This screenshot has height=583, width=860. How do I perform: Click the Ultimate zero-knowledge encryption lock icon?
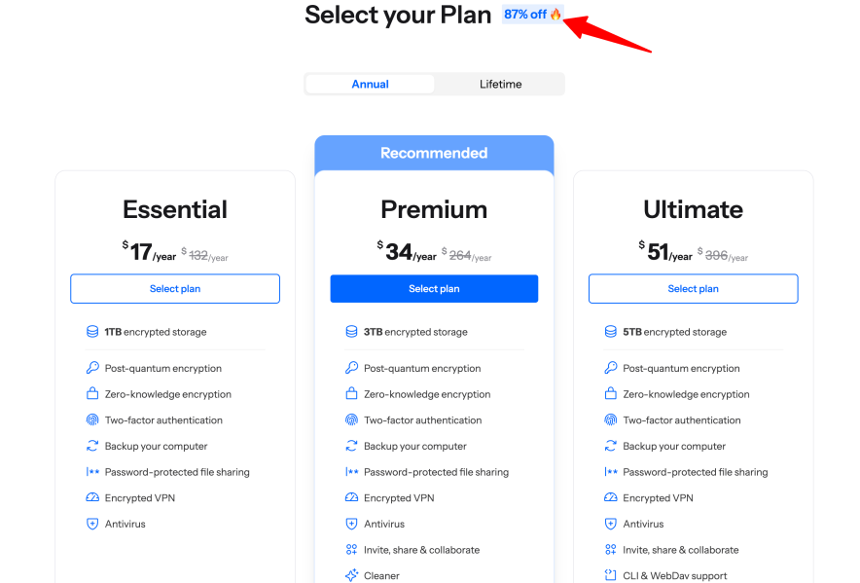pos(611,394)
